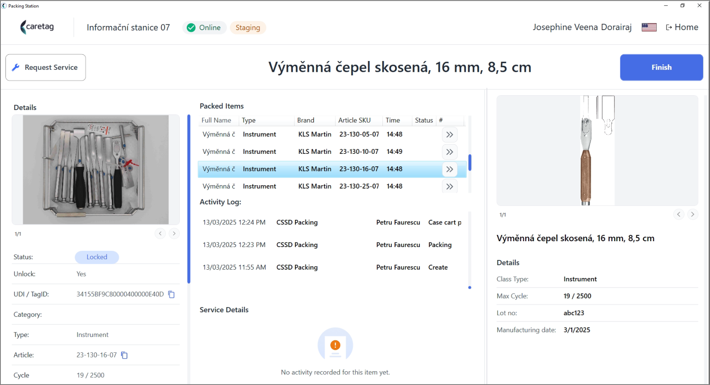Click the Unlock value Yes
The width and height of the screenshot is (710, 385).
[x=81, y=274]
